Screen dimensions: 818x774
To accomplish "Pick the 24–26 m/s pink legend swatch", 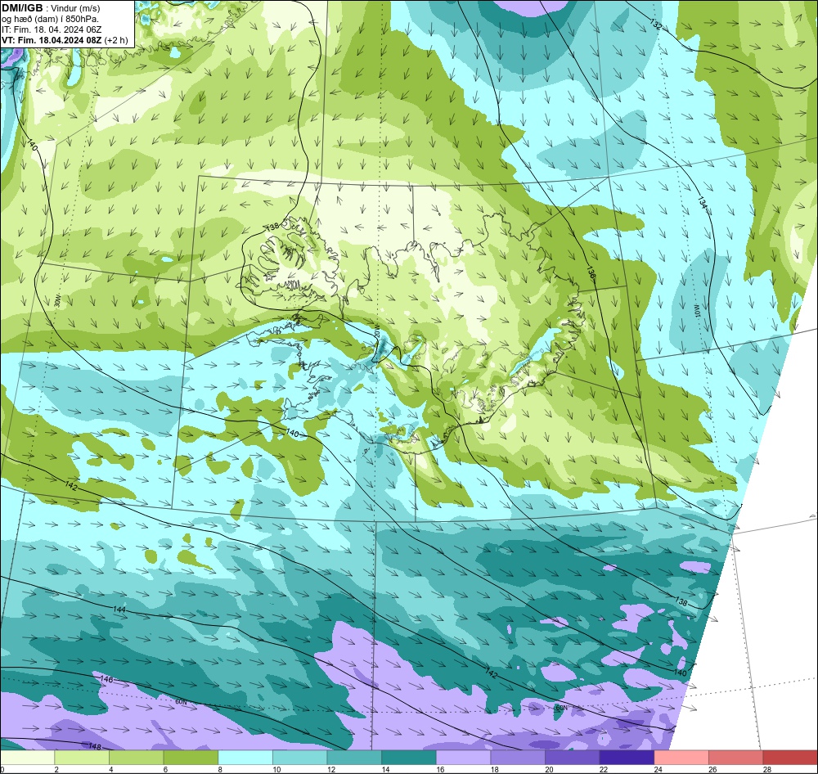I will [681, 758].
